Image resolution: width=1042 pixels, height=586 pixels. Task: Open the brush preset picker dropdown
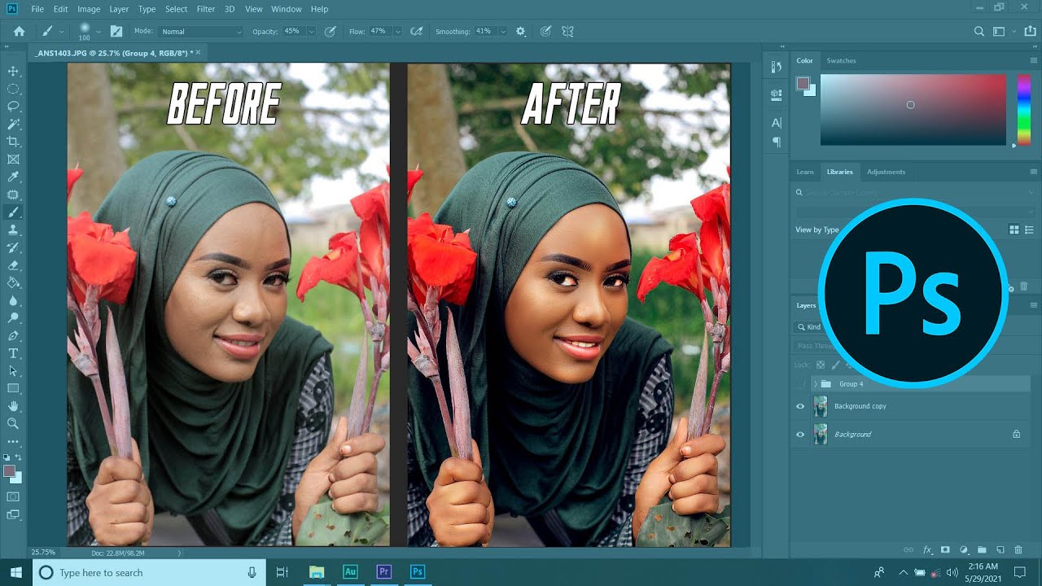[99, 31]
